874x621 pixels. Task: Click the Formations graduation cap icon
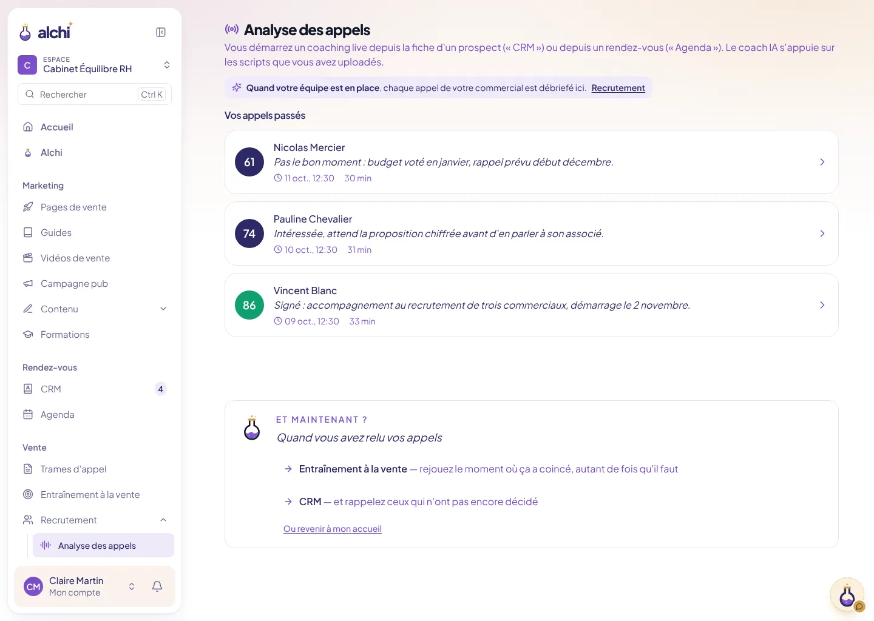(28, 334)
